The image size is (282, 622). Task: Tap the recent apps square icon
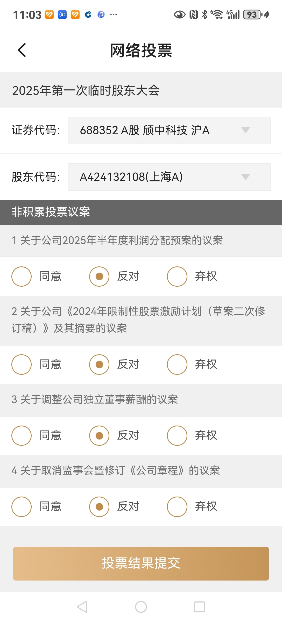pyautogui.click(x=199, y=607)
